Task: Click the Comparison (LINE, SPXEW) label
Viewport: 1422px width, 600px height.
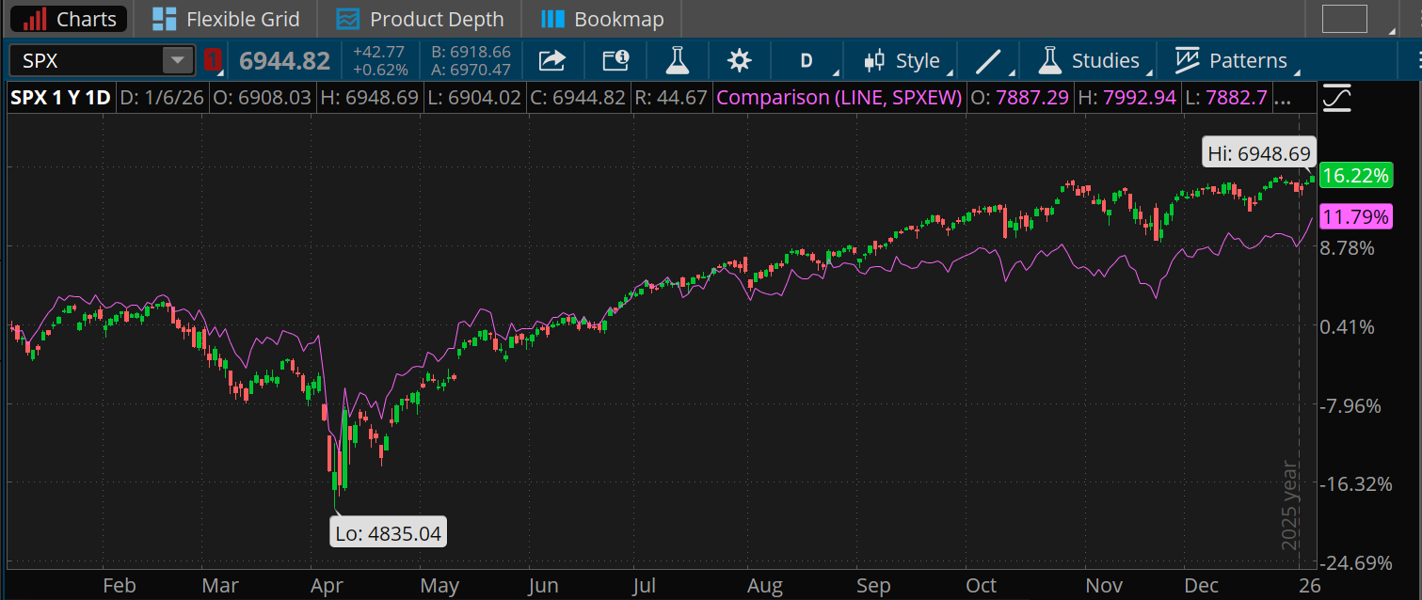Action: [839, 97]
